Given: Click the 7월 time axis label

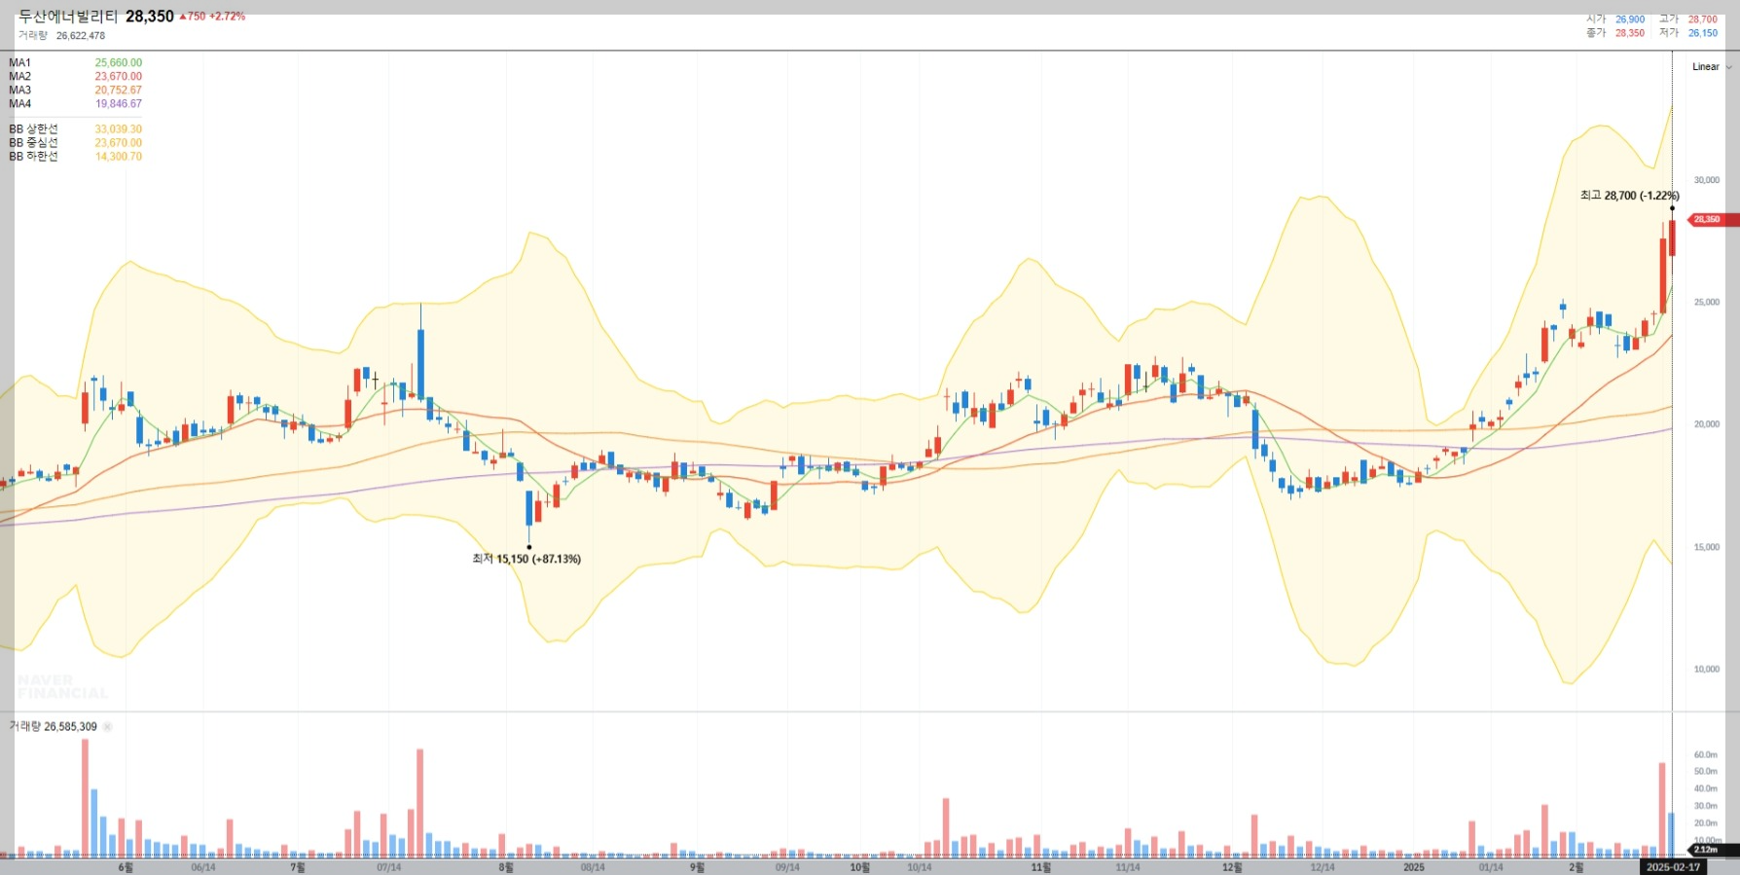Looking at the screenshot, I should pos(298,867).
